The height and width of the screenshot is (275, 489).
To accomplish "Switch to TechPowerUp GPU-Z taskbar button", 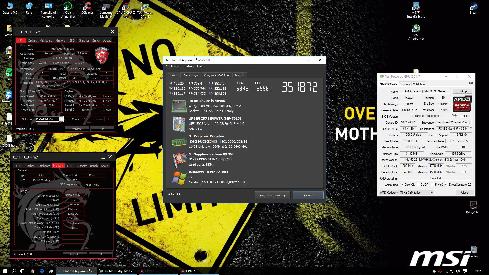I will pos(117,271).
